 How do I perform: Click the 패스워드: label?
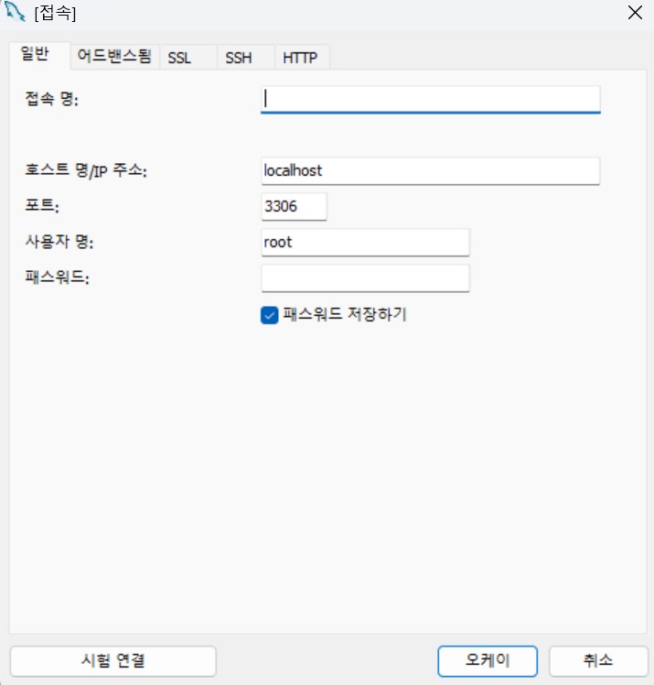(x=57, y=277)
